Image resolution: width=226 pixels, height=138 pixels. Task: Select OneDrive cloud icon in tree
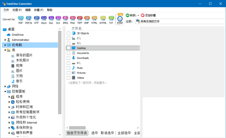(8, 35)
